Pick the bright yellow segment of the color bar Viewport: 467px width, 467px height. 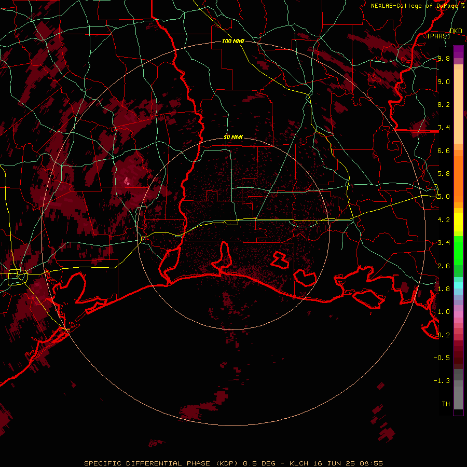pyautogui.click(x=458, y=222)
